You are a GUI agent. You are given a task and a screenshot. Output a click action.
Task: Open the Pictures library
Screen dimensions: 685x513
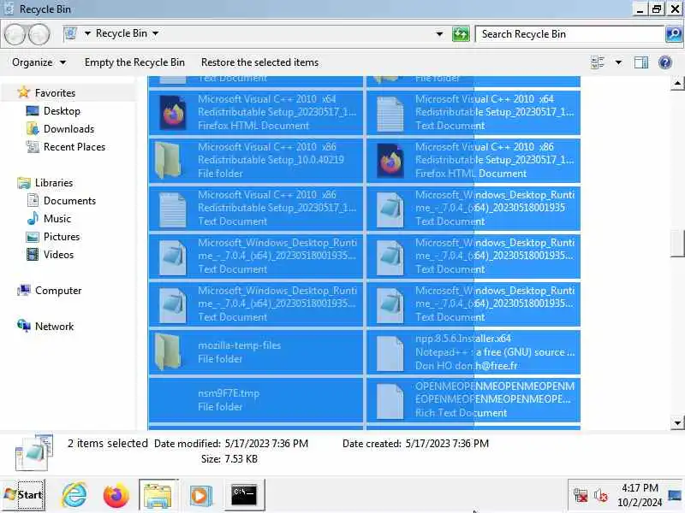coord(62,237)
